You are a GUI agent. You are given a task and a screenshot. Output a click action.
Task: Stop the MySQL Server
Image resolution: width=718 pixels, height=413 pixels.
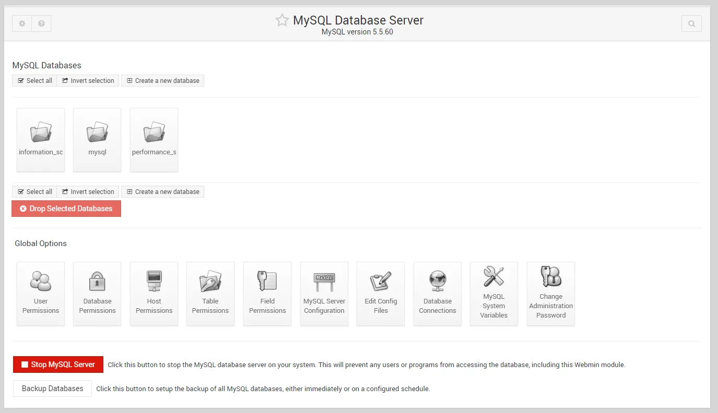[x=58, y=365]
